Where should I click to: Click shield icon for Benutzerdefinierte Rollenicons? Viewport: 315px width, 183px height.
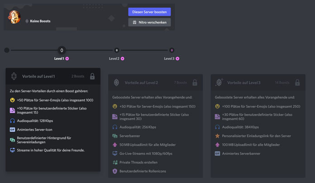(x=115, y=171)
